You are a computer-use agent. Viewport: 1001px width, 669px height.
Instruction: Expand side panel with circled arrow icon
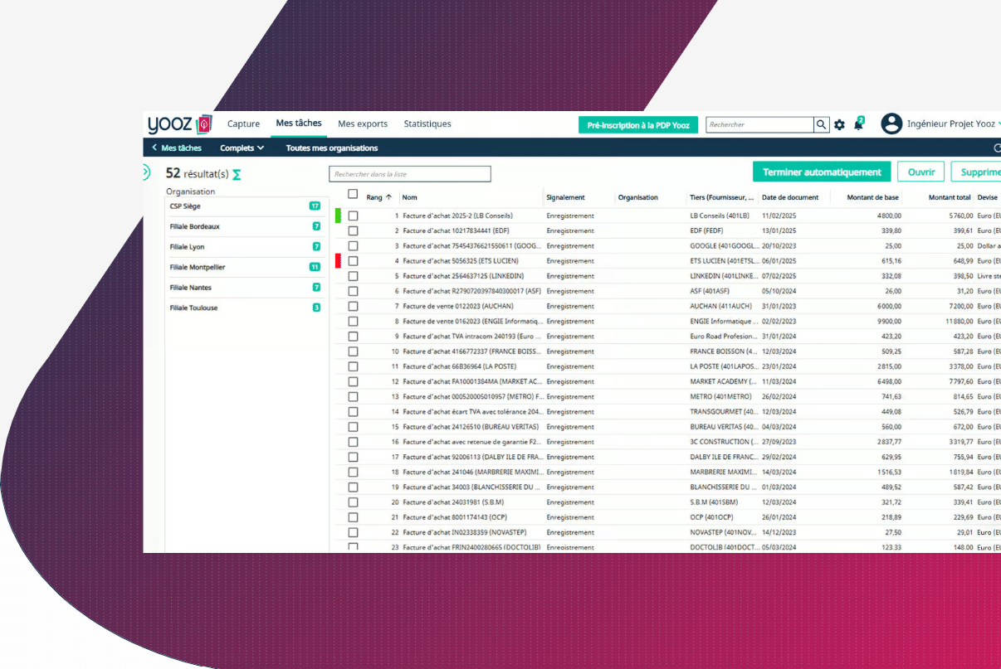point(145,172)
